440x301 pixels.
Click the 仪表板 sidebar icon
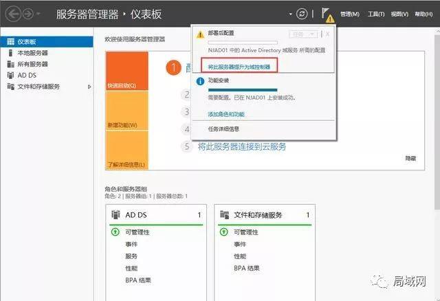(11, 42)
